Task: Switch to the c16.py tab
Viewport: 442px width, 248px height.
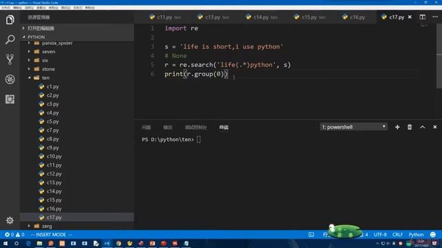Action: tap(354, 17)
